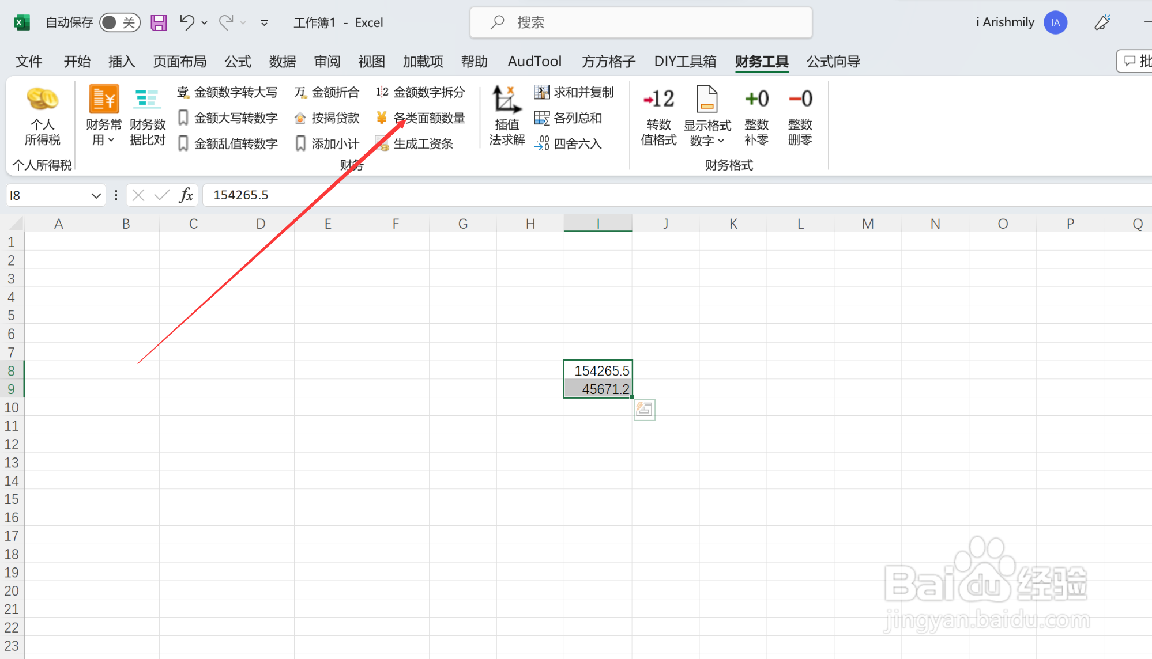Open the redo history dropdown arrow
The height and width of the screenshot is (659, 1152).
pos(243,23)
